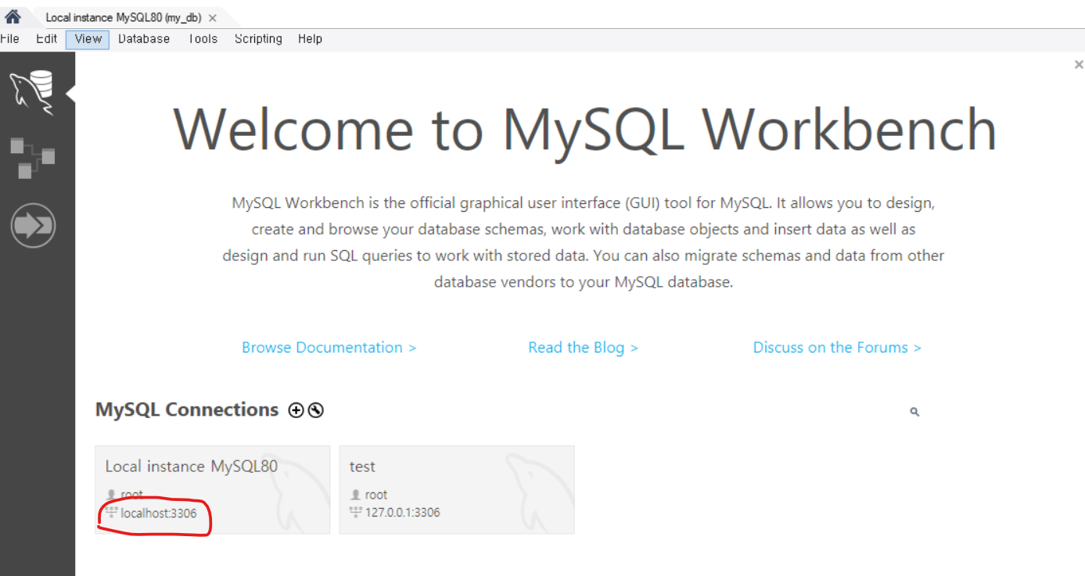Open the View menu
This screenshot has height=576, width=1085.
pyautogui.click(x=88, y=39)
